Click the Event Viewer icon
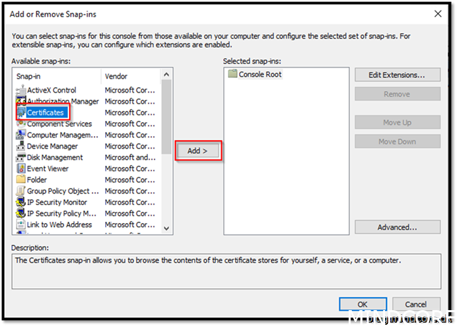The image size is (457, 326). point(21,169)
